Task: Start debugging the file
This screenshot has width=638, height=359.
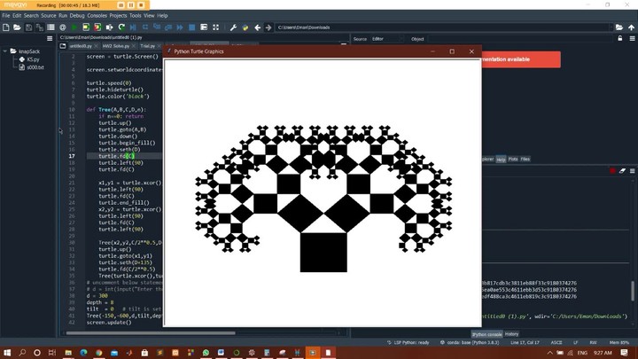Action: (133, 27)
